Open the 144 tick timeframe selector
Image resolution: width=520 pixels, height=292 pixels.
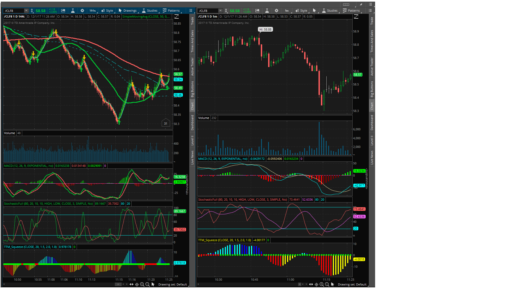click(93, 11)
